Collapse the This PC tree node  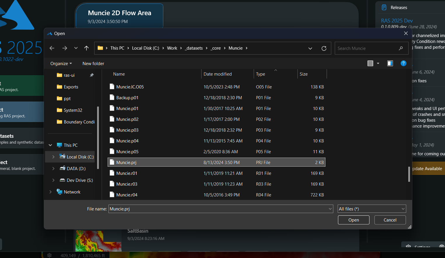[x=50, y=145]
